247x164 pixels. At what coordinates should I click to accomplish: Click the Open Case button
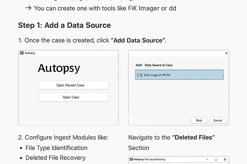click(x=73, y=97)
